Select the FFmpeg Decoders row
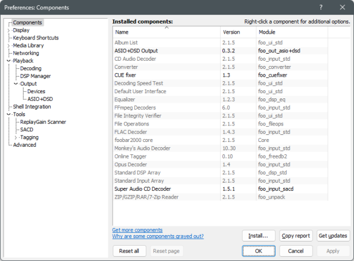Screen dimensions: 354x261 click(x=220, y=107)
